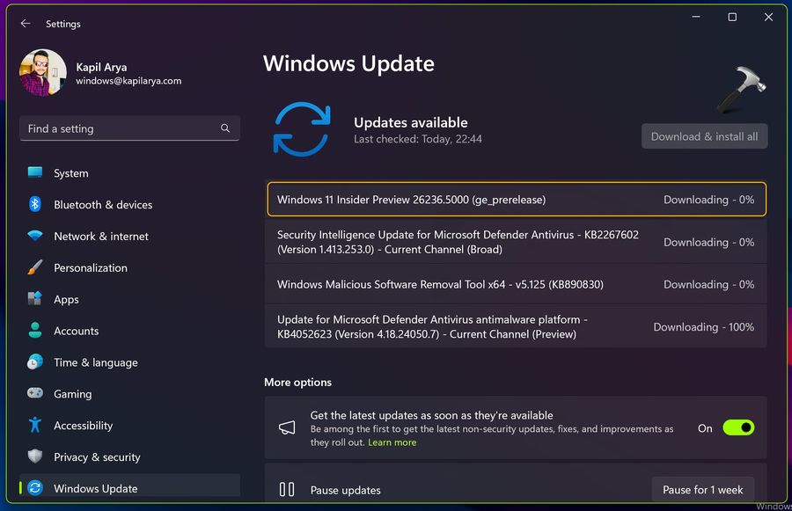Image resolution: width=792 pixels, height=511 pixels.
Task: Click the Accessibility figure icon
Action: [x=35, y=425]
